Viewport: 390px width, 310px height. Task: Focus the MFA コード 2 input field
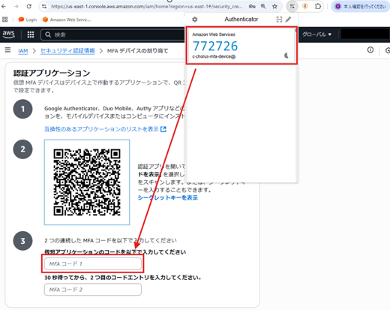(x=93, y=290)
